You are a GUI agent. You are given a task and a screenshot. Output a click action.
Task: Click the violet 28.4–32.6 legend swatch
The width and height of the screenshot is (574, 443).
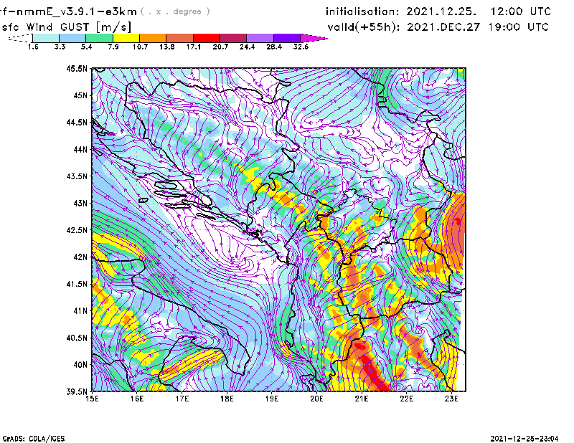click(x=287, y=38)
